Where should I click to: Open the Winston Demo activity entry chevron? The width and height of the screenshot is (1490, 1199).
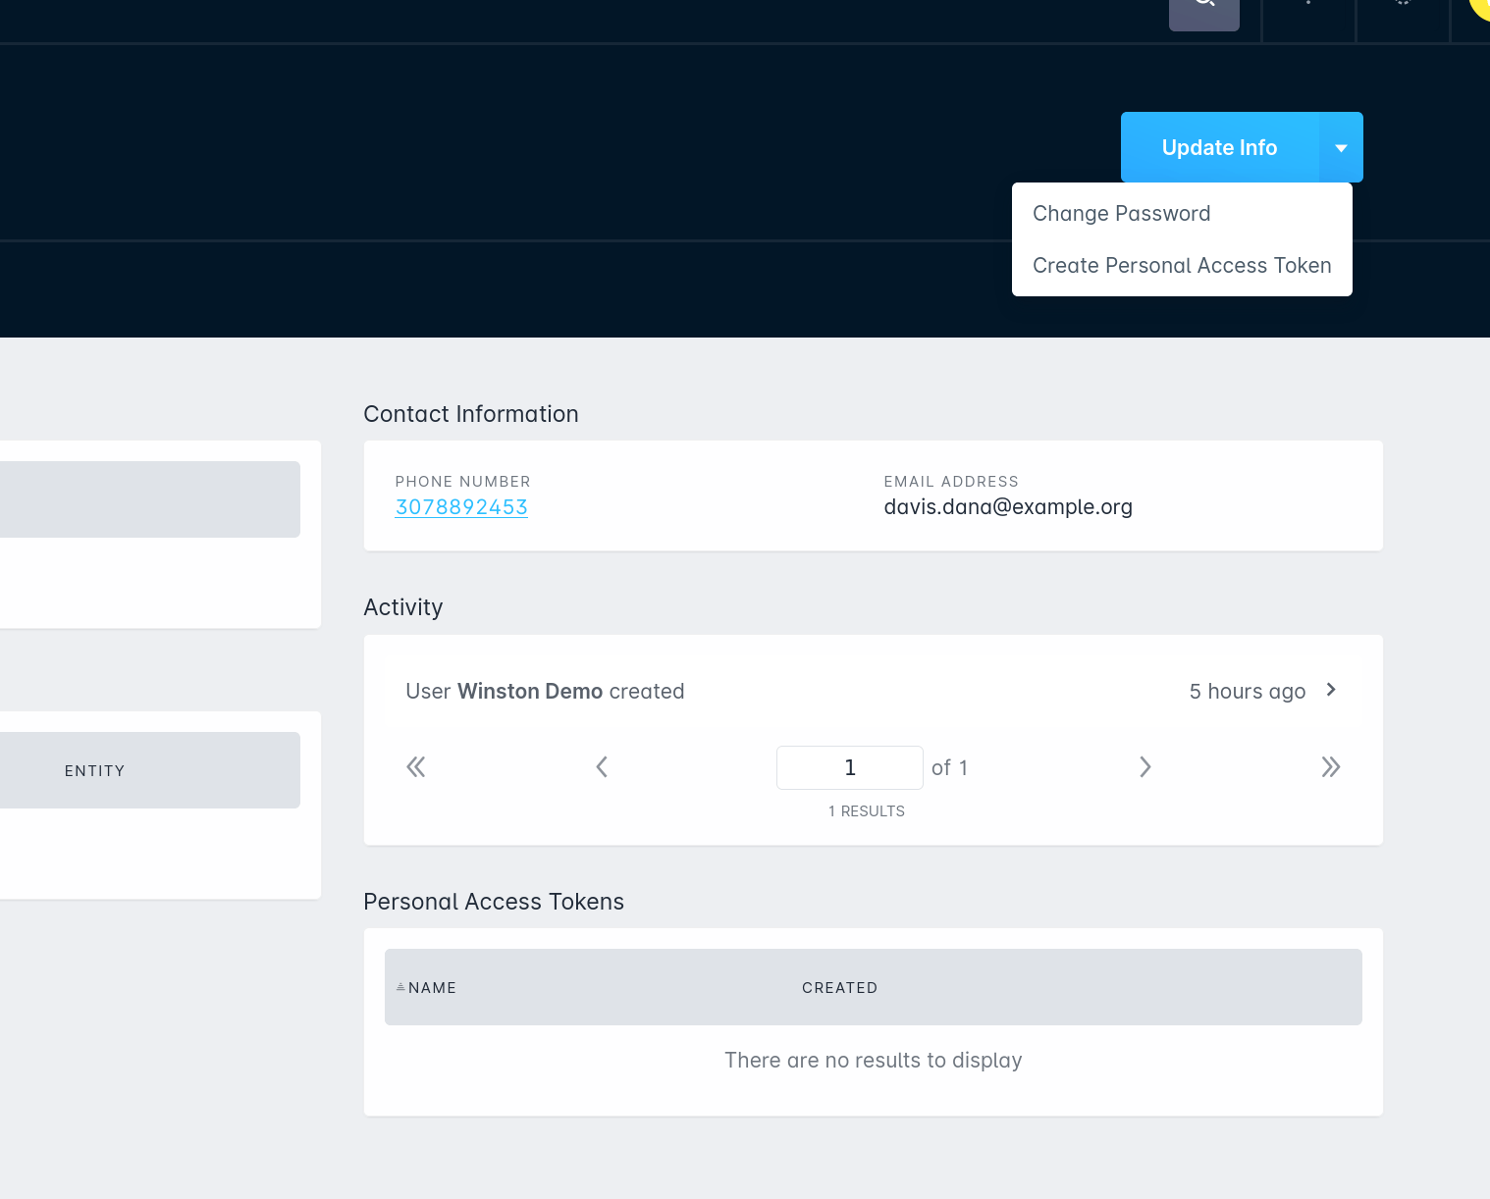coord(1331,690)
